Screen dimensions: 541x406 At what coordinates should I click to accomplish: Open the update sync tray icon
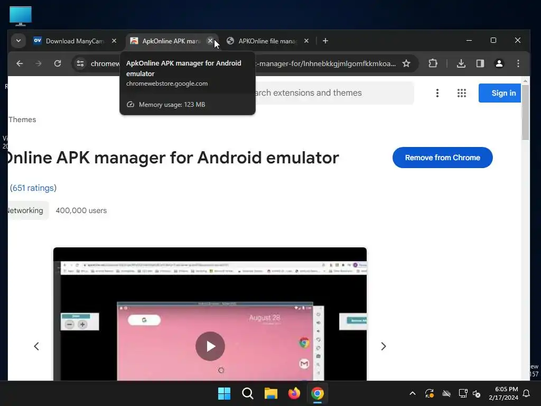click(429, 393)
